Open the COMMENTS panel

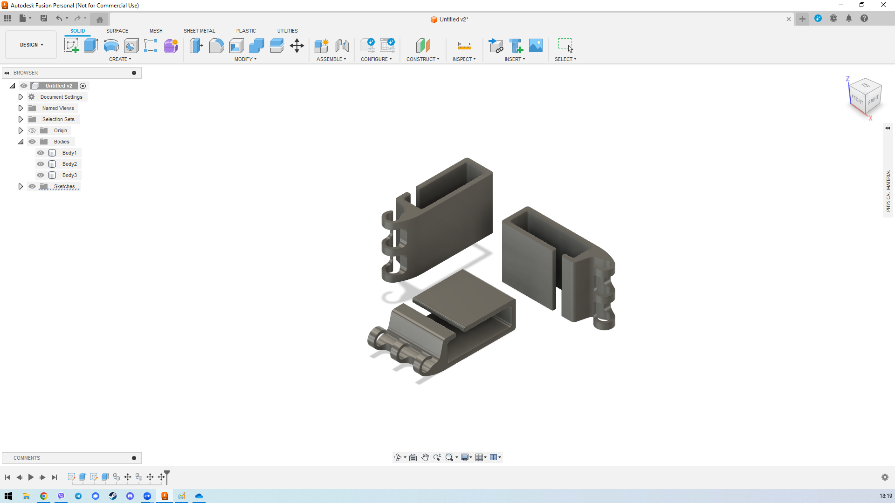tap(27, 458)
